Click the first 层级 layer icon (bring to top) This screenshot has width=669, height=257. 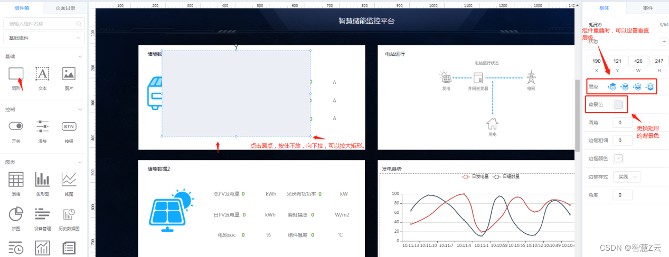[611, 86]
